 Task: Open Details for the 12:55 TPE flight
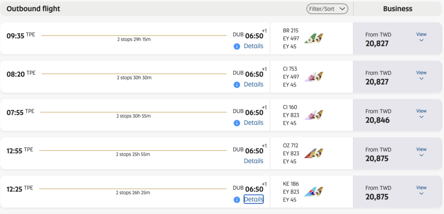point(253,161)
